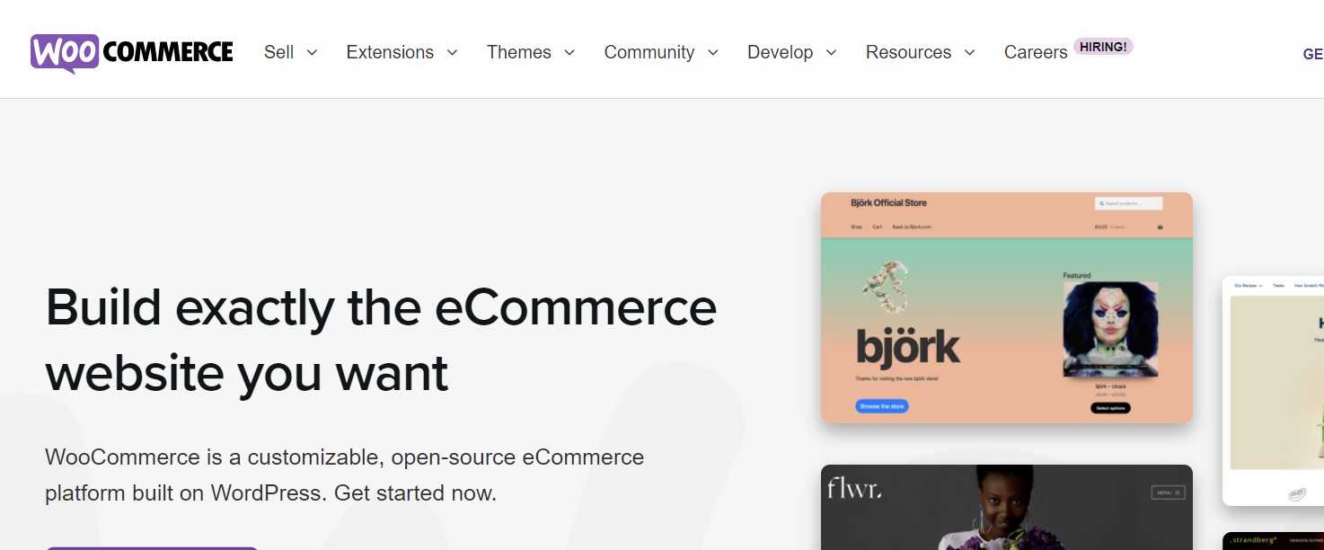1324x550 pixels.
Task: Click the Björk Official Store title text
Action: (x=888, y=203)
